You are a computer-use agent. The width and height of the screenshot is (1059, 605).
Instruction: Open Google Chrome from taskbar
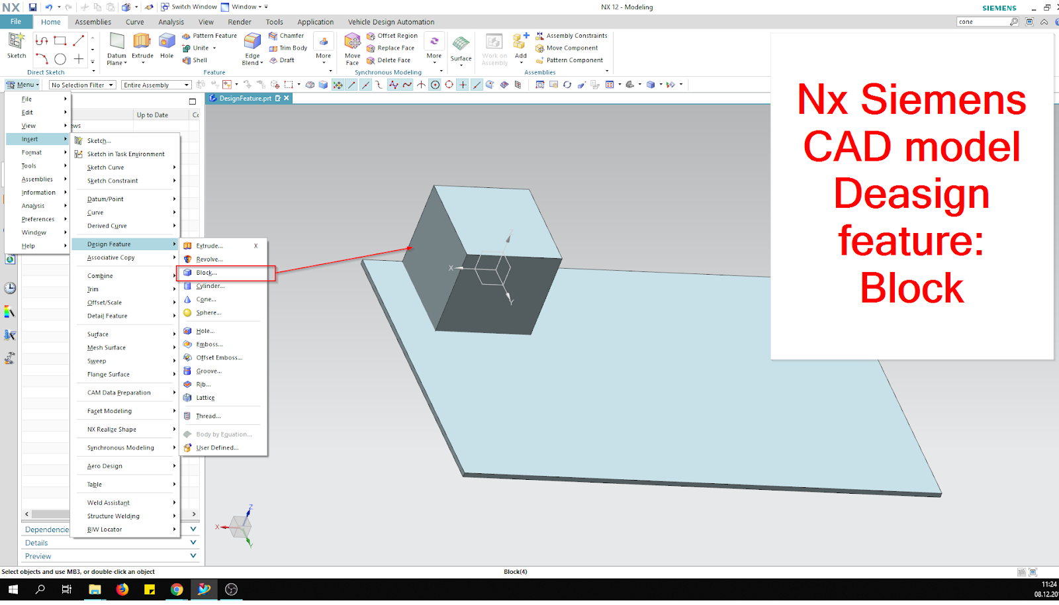[x=177, y=589]
